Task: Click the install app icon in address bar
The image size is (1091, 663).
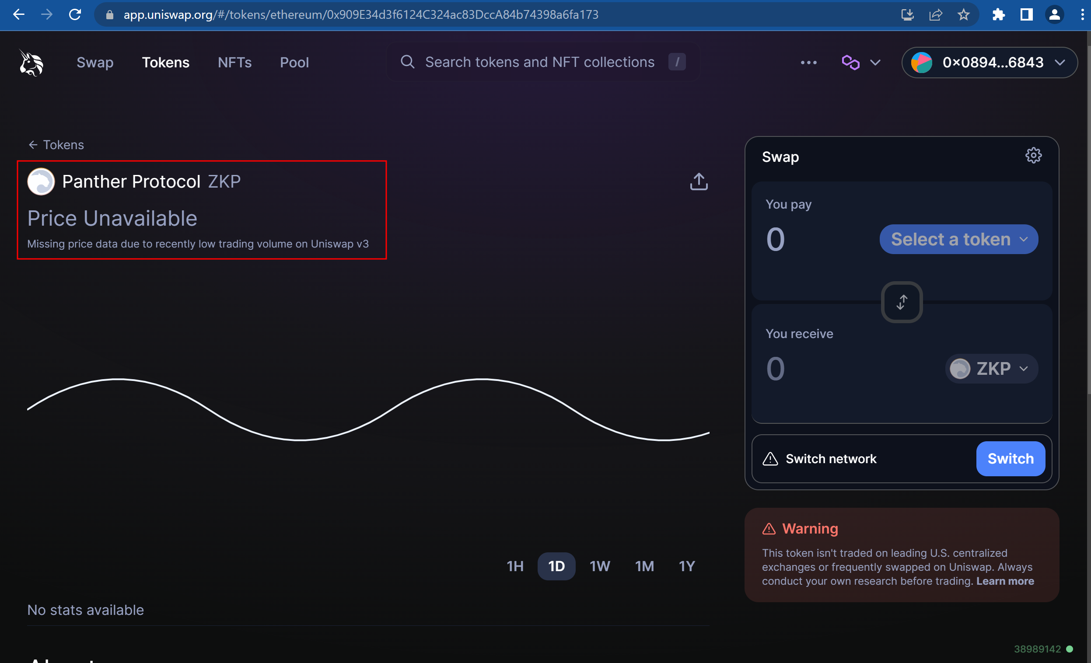Action: coord(907,14)
